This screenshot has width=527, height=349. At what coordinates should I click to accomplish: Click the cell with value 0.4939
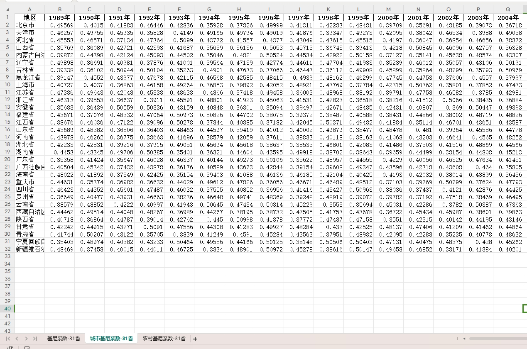click(x=299, y=77)
